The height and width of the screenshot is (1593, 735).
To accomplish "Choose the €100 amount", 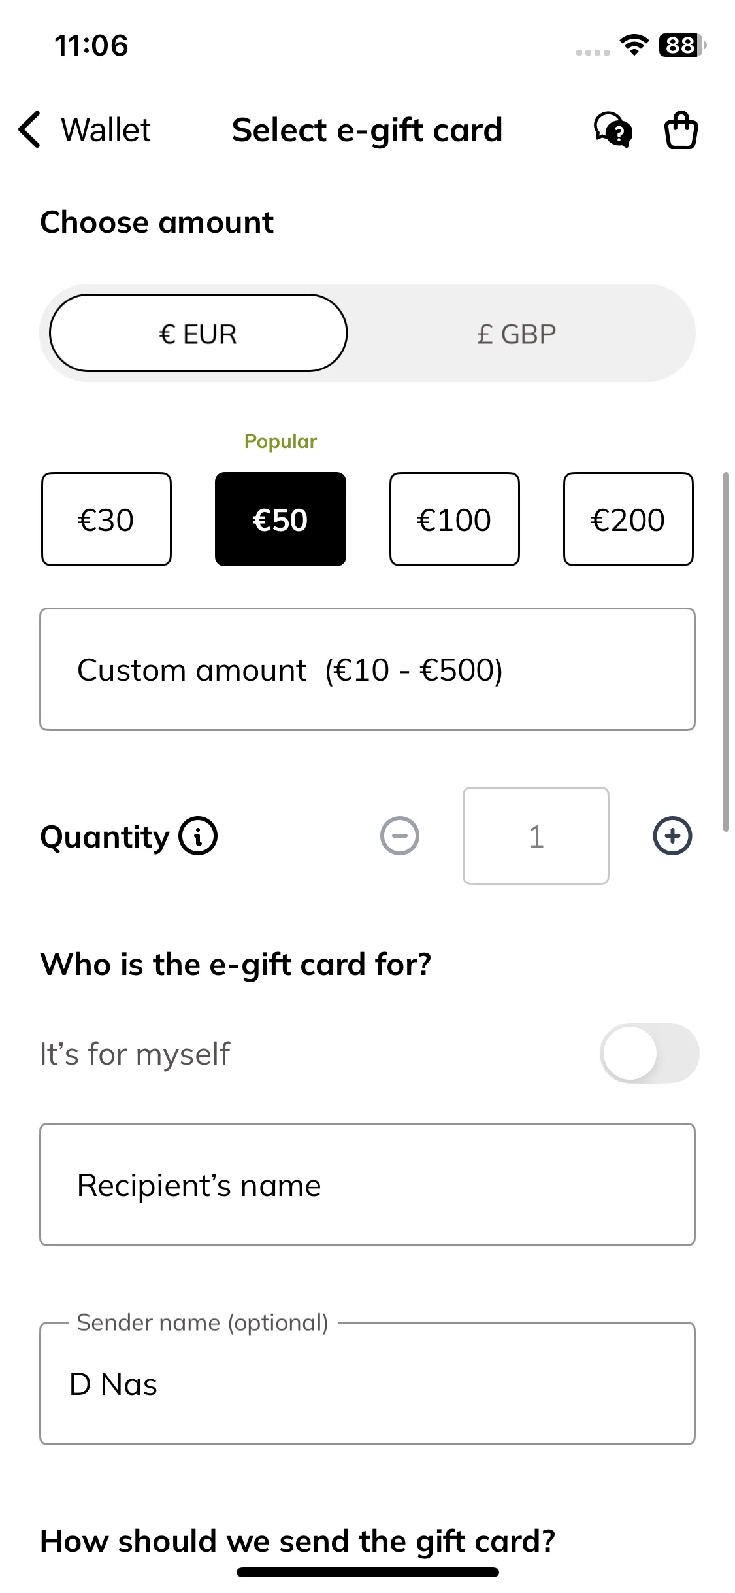I will (455, 519).
